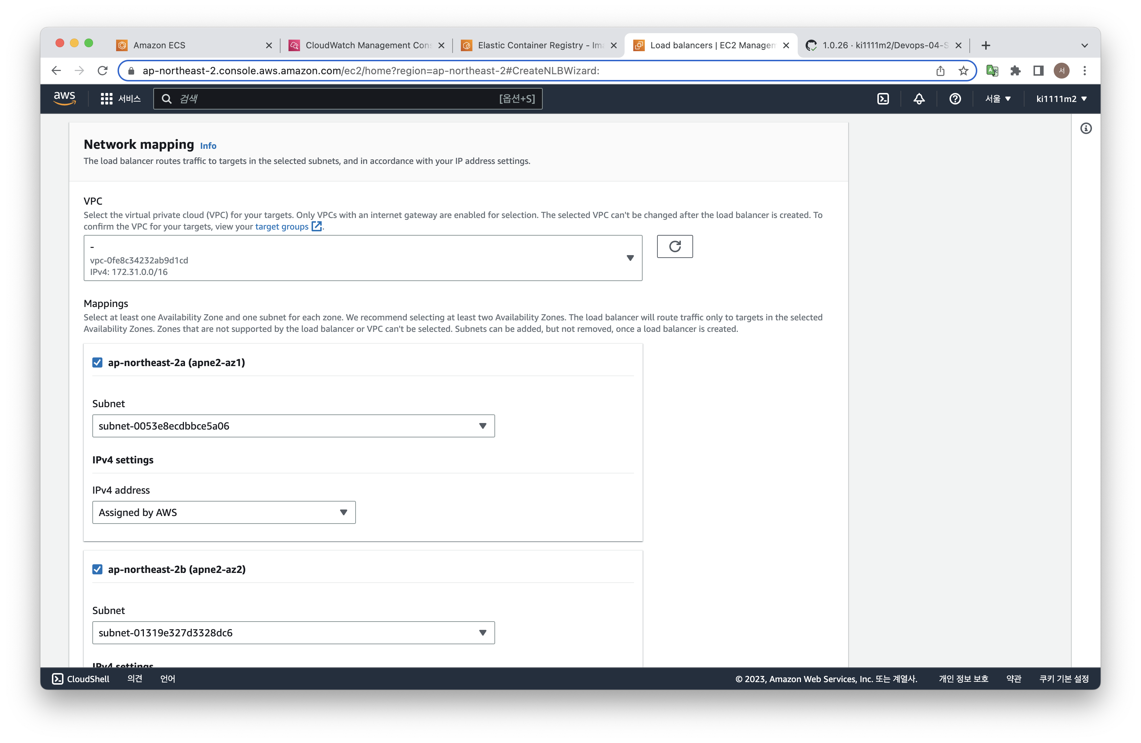Open subnet-0053e8ecdbbce5a06 subnet dropdown
Image resolution: width=1141 pixels, height=743 pixels.
293,426
